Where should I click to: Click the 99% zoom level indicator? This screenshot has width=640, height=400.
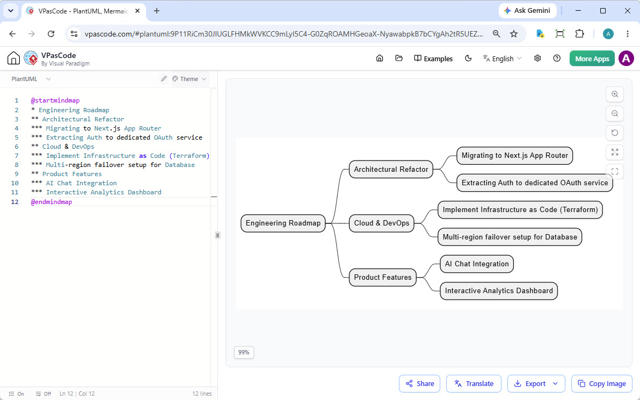coord(244,352)
